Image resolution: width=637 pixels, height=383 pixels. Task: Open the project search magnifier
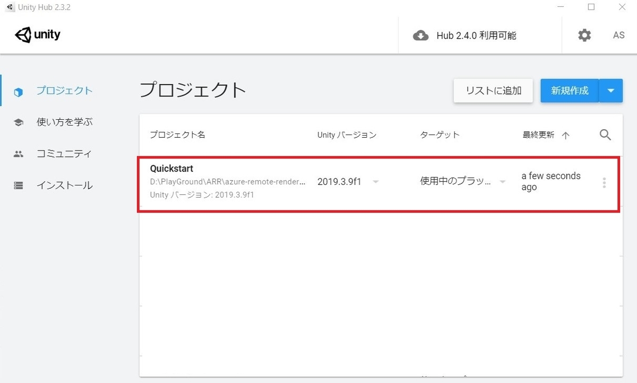click(605, 135)
